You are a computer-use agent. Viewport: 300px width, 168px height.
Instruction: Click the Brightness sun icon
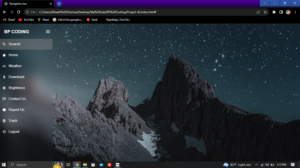coord(4,88)
